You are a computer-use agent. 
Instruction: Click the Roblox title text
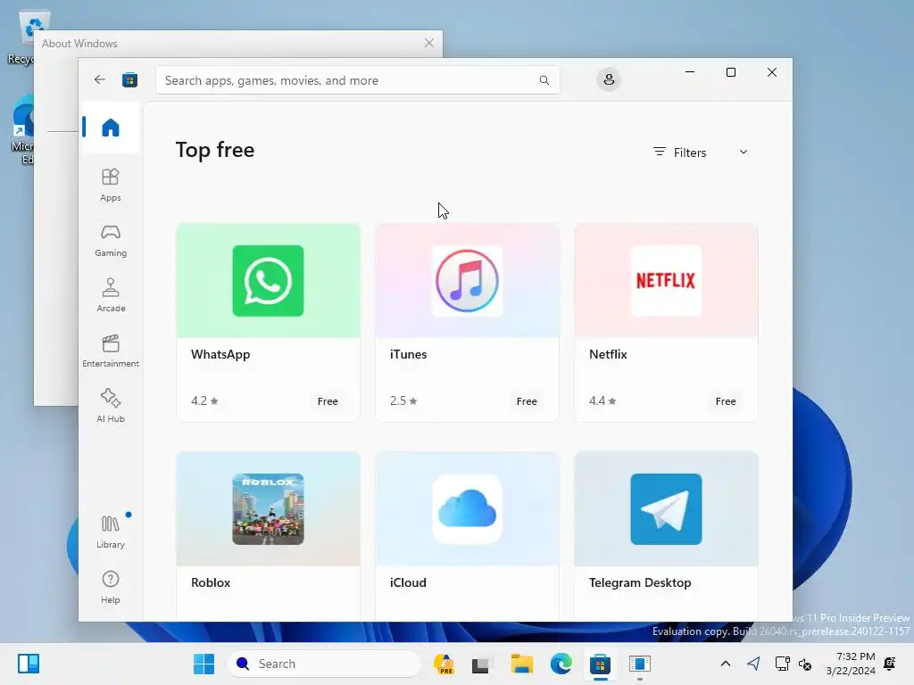(x=211, y=582)
